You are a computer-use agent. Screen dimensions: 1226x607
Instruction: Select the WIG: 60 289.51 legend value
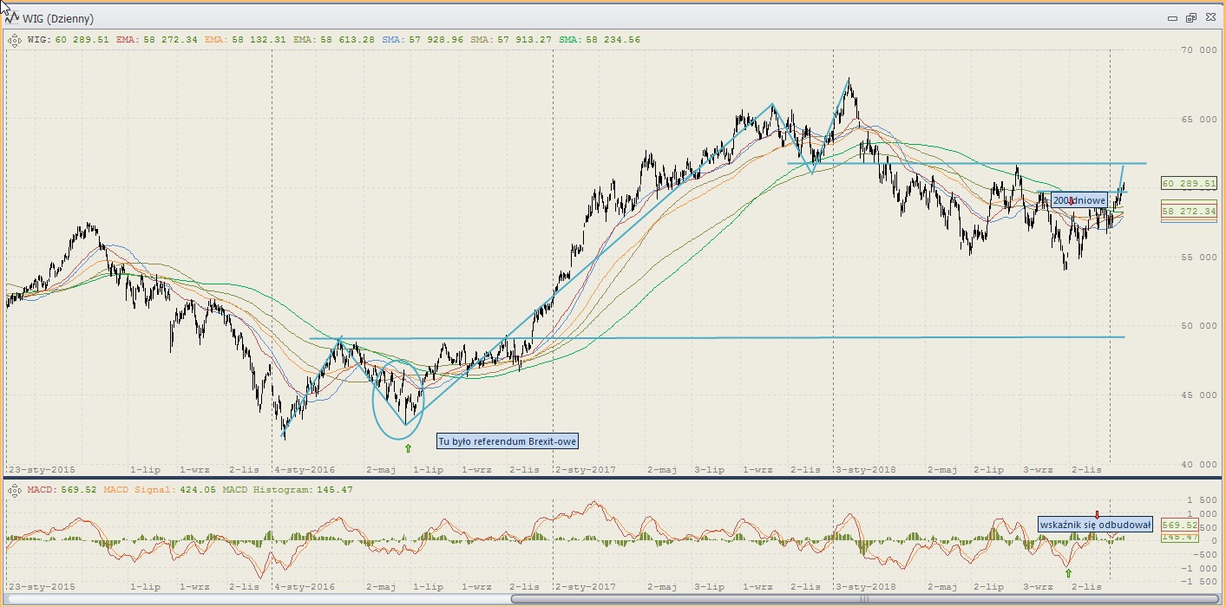(x=69, y=39)
